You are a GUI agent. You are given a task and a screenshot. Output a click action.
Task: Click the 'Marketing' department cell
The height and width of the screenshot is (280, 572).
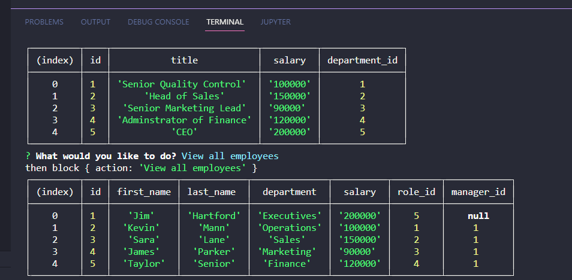click(290, 252)
